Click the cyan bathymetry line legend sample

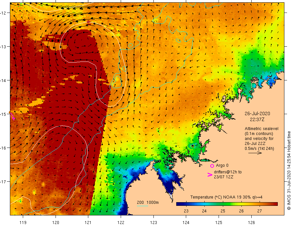click(x=142, y=206)
